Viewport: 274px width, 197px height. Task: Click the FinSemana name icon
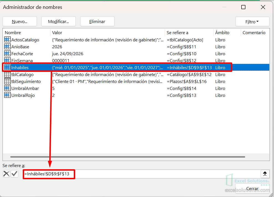pos(7,60)
